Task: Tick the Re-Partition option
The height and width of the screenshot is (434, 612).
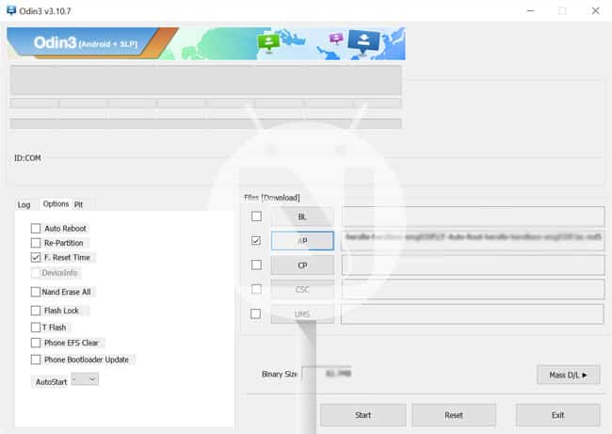Action: [36, 243]
